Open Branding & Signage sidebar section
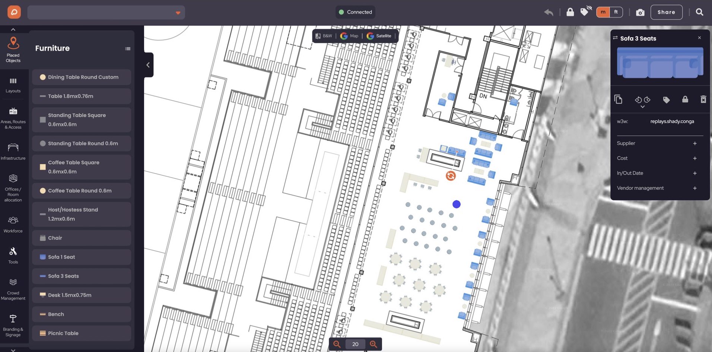The height and width of the screenshot is (352, 712). tap(13, 326)
